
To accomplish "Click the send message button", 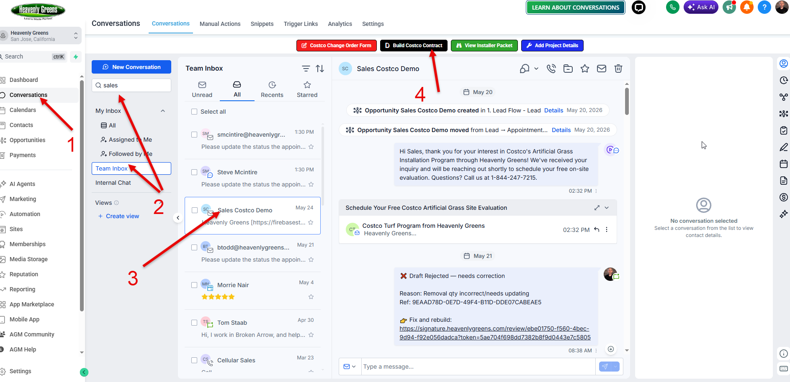I will pos(605,367).
